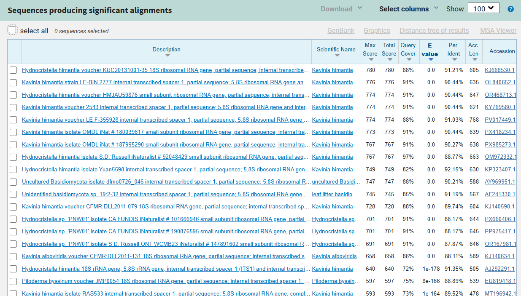Screen dimensions: 521x296
Task: Open Distance tree of results
Action: pyautogui.click(x=434, y=30)
